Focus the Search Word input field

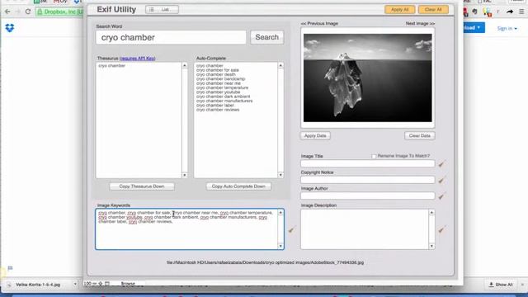tap(171, 37)
